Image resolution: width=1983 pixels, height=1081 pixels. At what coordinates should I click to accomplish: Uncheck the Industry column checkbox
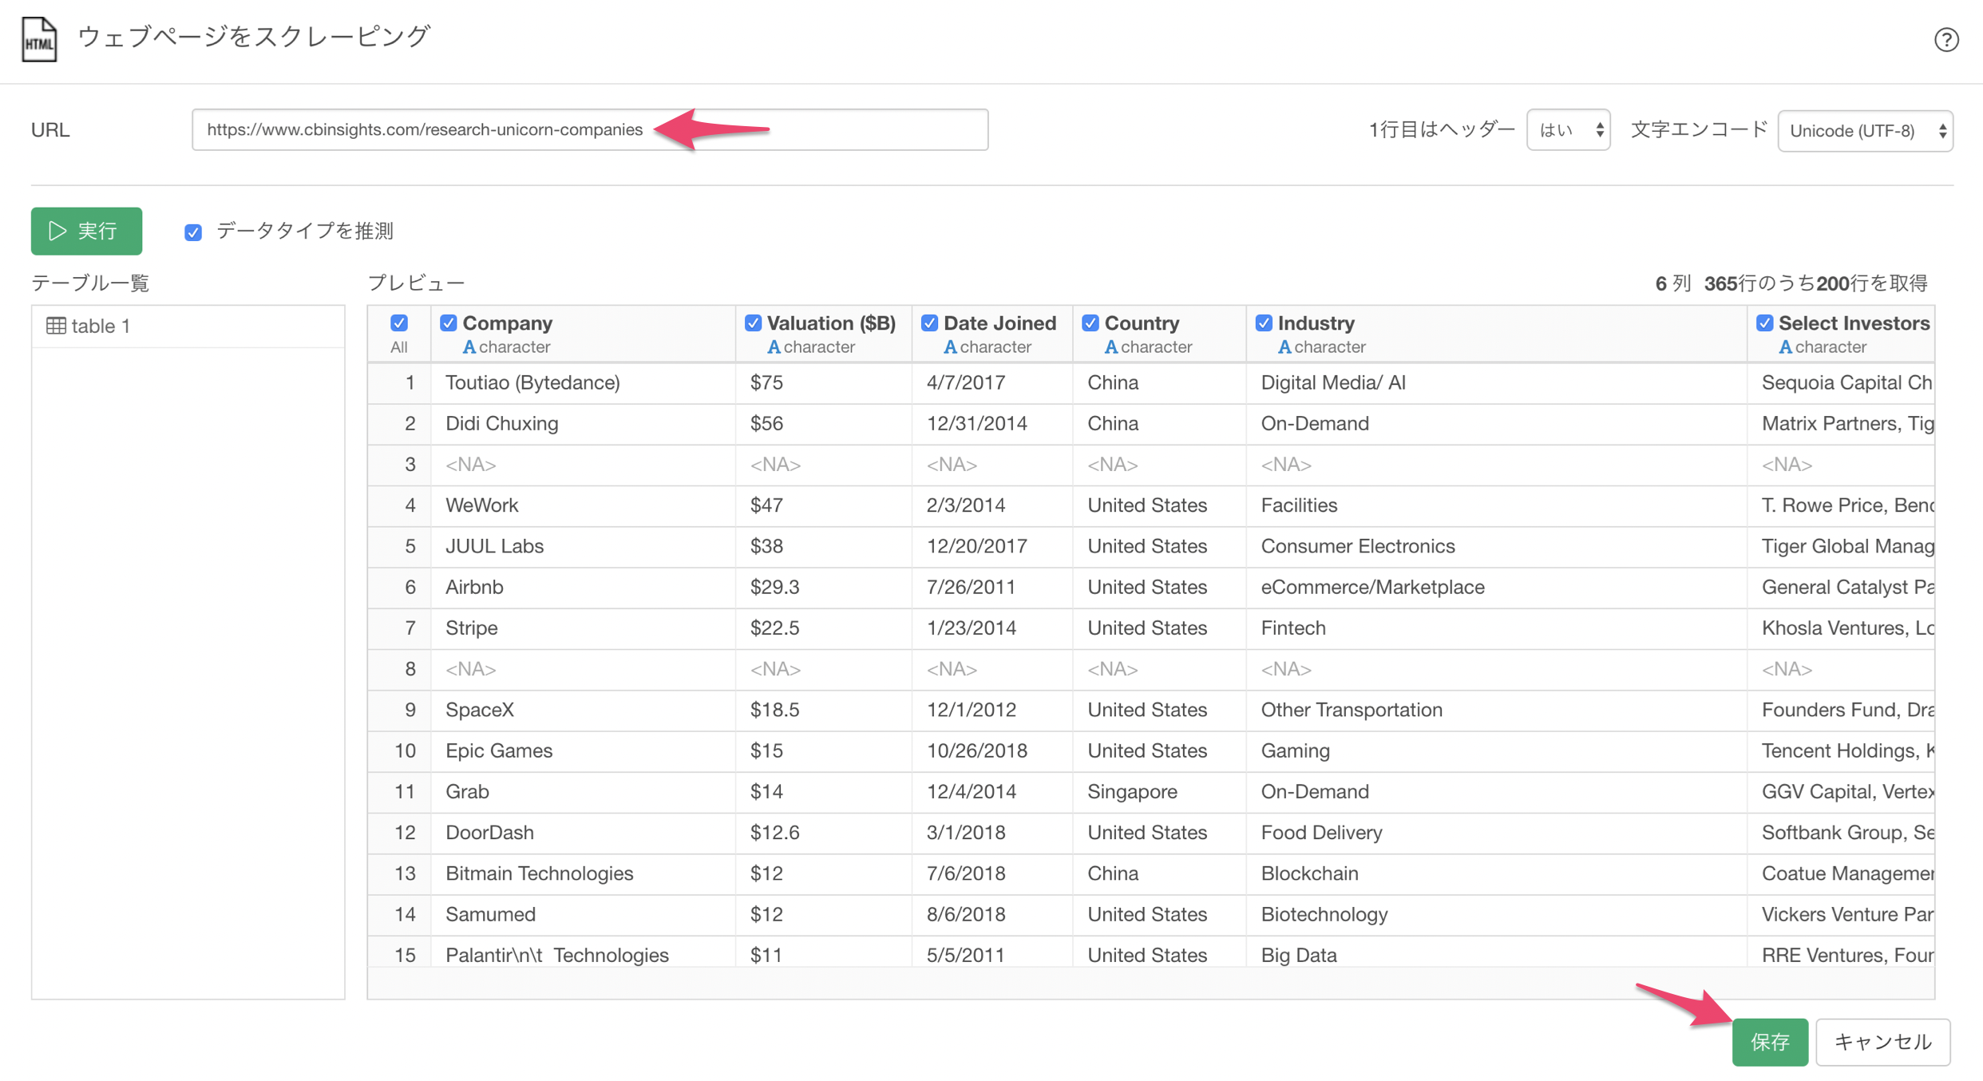pos(1264,323)
